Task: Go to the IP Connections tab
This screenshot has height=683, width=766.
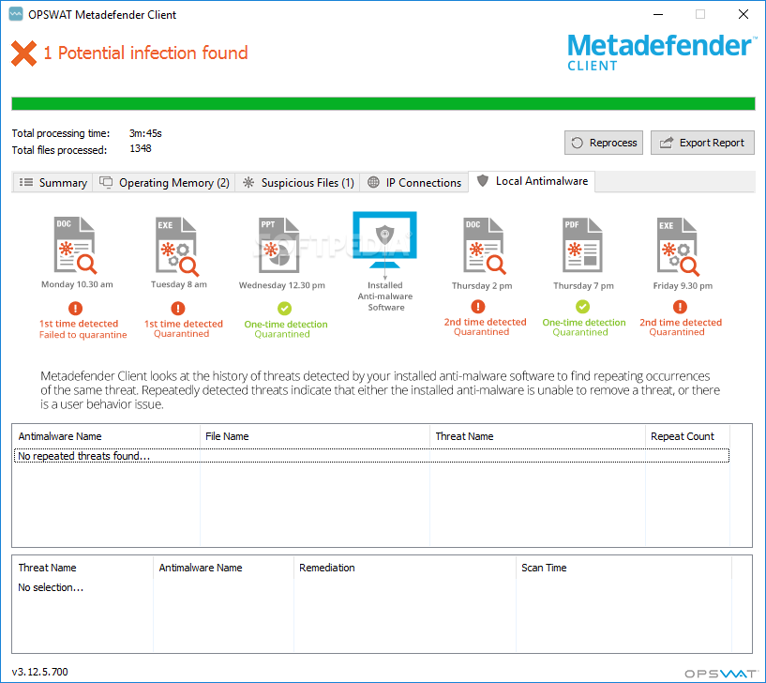Action: click(x=414, y=183)
